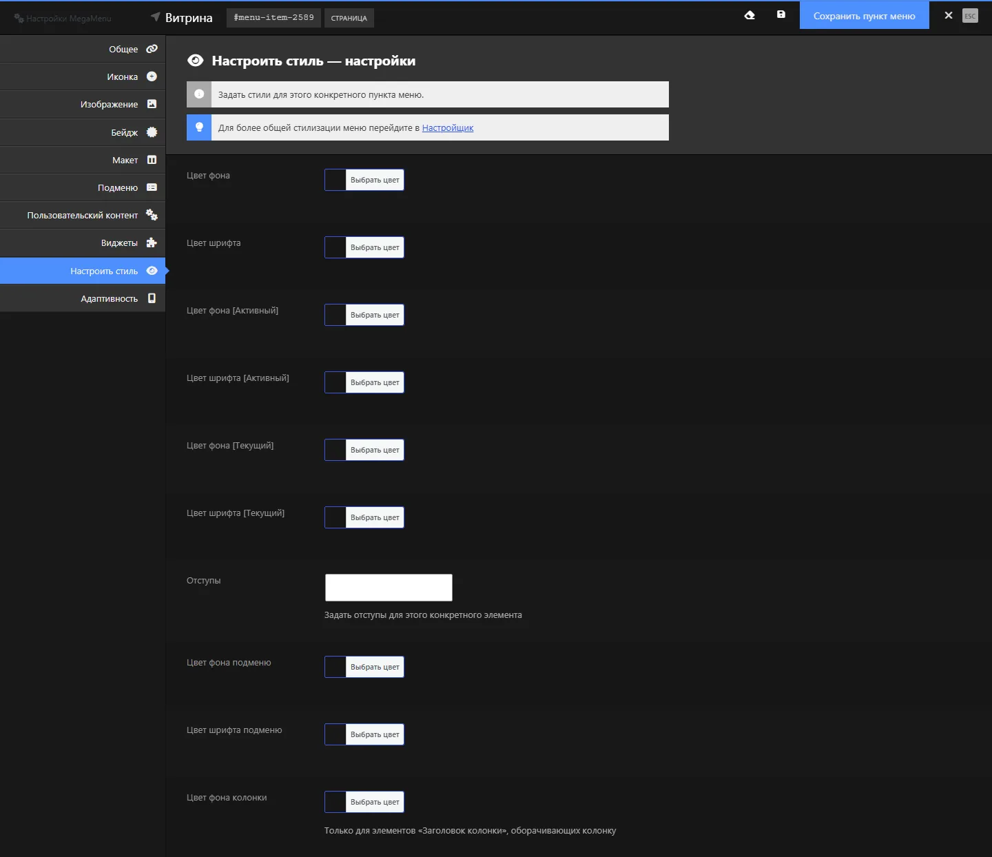Viewport: 992px width, 857px height.
Task: Click the gears icon by Настройки MegaMenu
Action: 19,18
